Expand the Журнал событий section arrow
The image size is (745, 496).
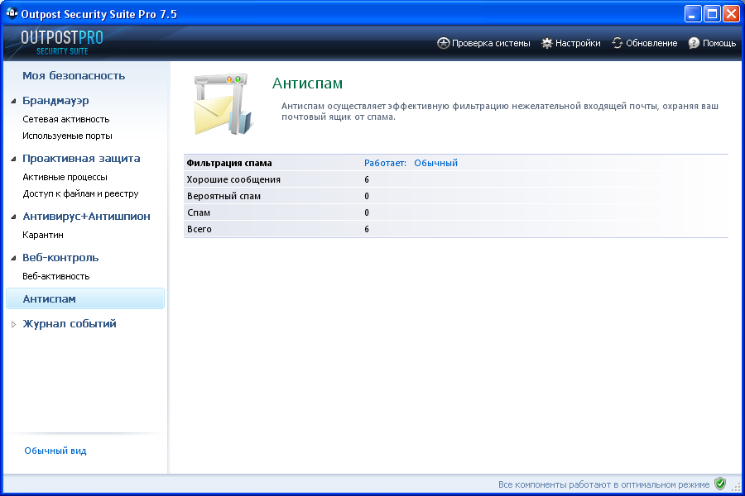click(13, 324)
